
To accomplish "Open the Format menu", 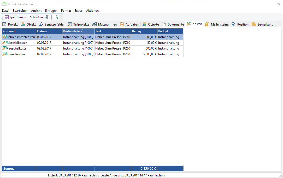I will pos(66,11).
